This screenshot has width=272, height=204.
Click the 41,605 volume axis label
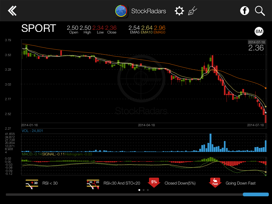(x=10, y=134)
